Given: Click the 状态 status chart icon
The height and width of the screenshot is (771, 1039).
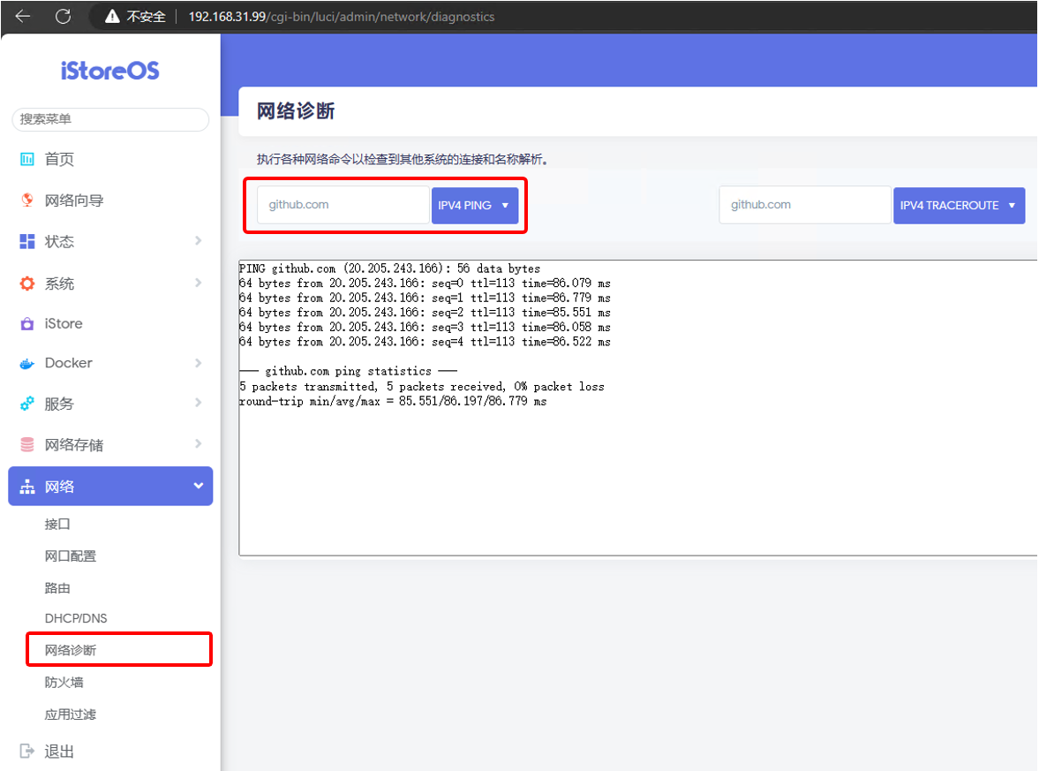Looking at the screenshot, I should coord(26,241).
